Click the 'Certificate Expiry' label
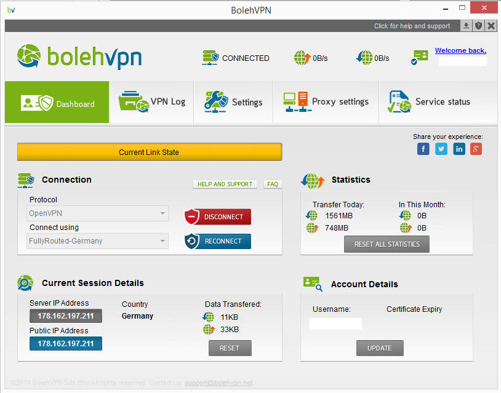This screenshot has width=501, height=393. point(414,309)
